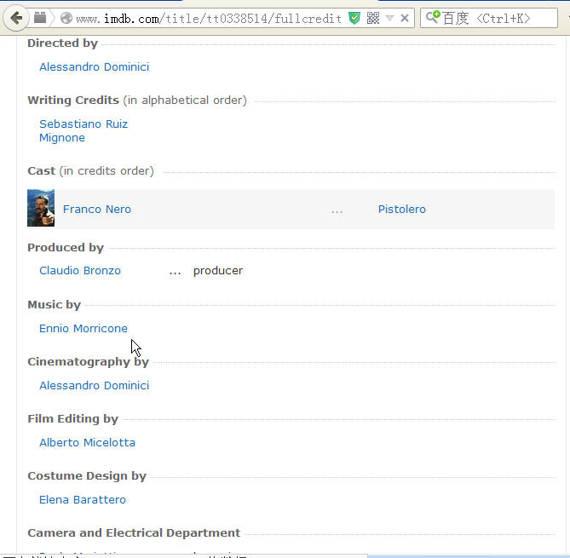This screenshot has height=558, width=570.
Task: Click Franco Nero's photo thumbnail
Action: pos(41,208)
